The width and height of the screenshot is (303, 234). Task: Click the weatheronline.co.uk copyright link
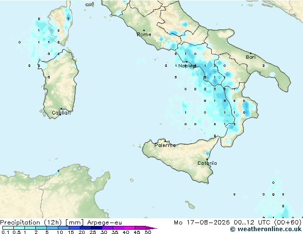[266, 229]
